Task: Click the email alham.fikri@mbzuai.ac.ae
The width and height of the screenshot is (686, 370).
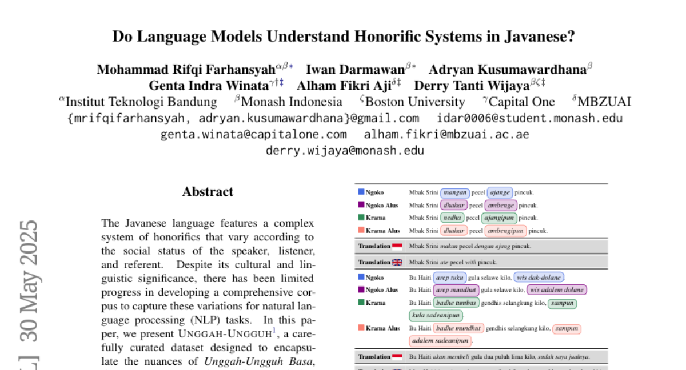Action: pos(446,135)
